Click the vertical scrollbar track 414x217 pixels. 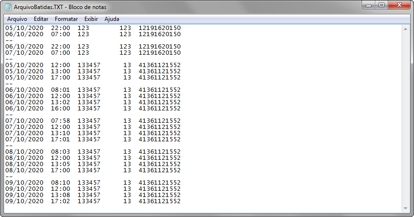pyautogui.click(x=405, y=119)
